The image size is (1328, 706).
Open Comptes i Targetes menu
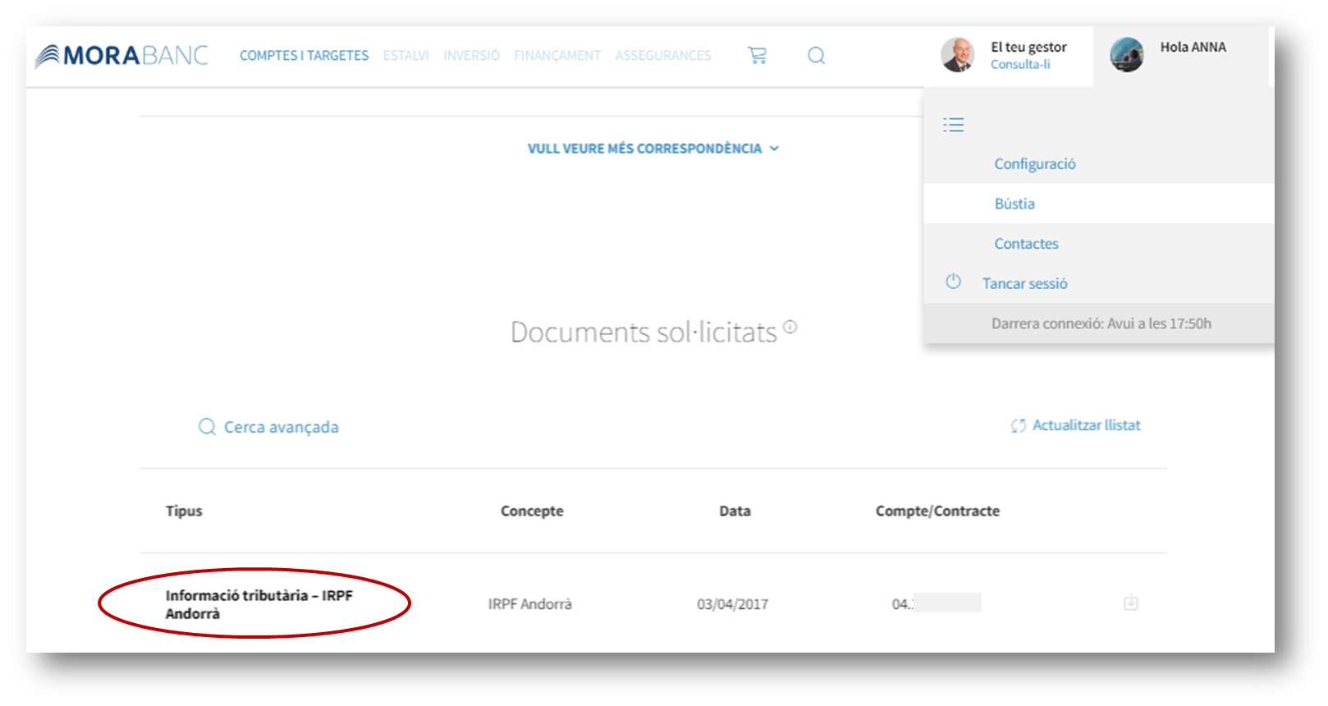(305, 56)
